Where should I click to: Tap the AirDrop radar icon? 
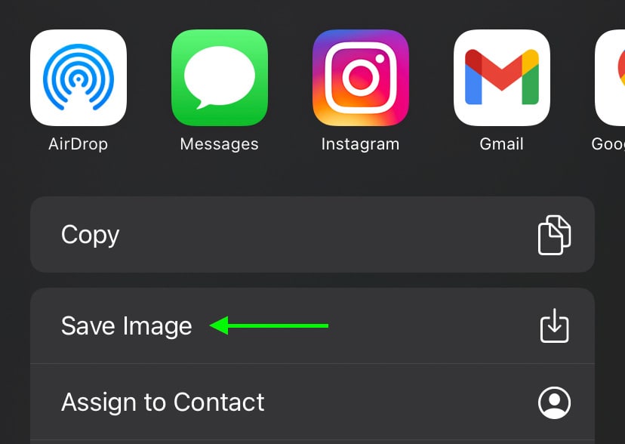coord(79,78)
